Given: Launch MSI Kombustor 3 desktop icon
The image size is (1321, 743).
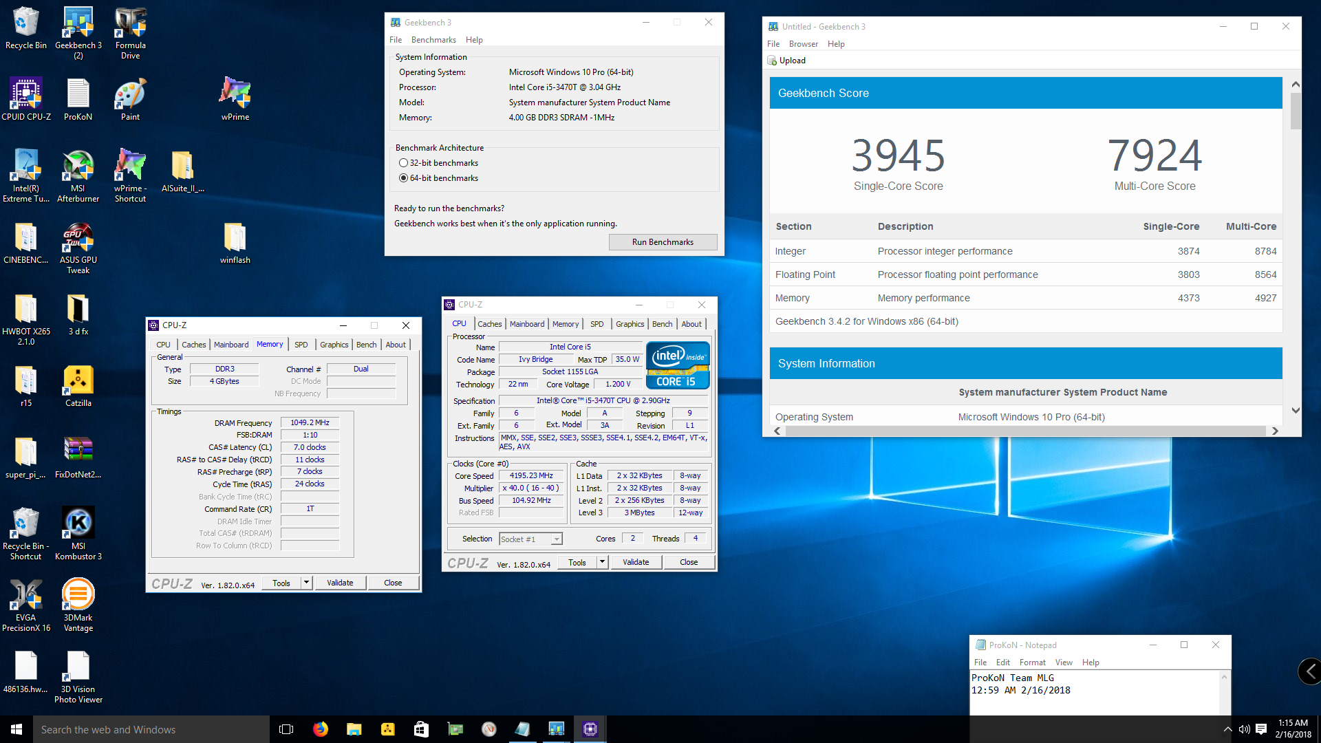Looking at the screenshot, I should coord(78,533).
